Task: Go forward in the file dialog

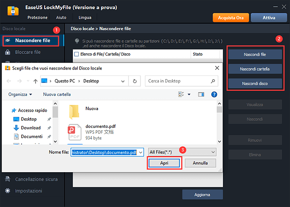Action: click(x=19, y=81)
